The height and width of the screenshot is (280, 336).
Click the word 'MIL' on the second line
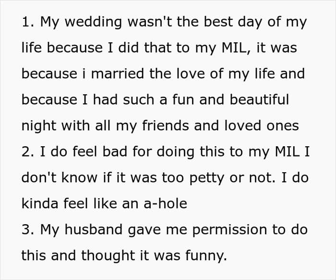tap(234, 48)
